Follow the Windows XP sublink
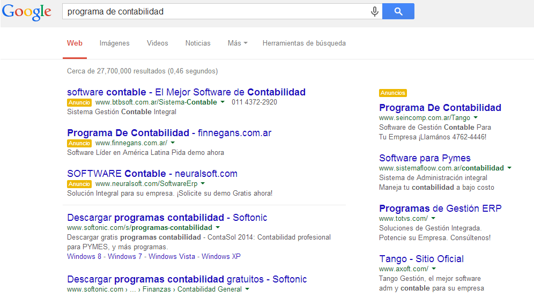Image resolution: width=534 pixels, height=305 pixels. click(x=221, y=256)
